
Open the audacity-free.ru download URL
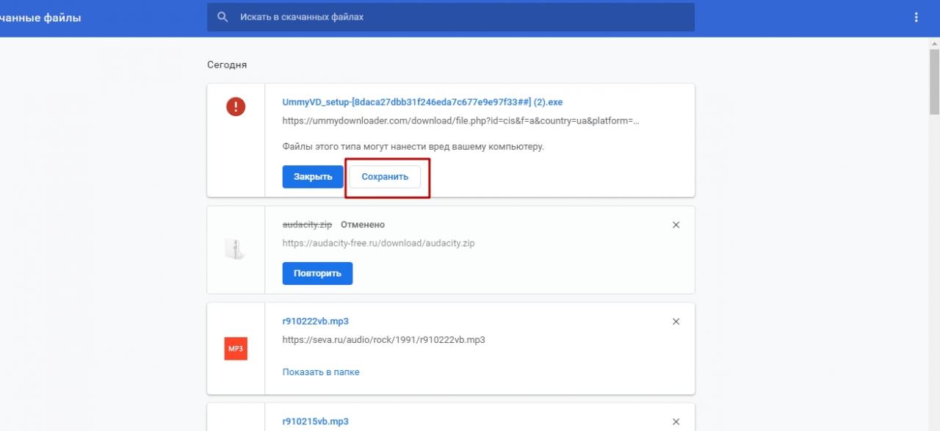click(378, 243)
